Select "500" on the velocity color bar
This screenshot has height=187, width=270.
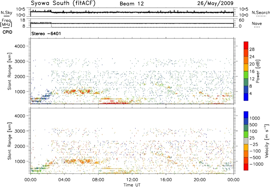(x=253, y=125)
